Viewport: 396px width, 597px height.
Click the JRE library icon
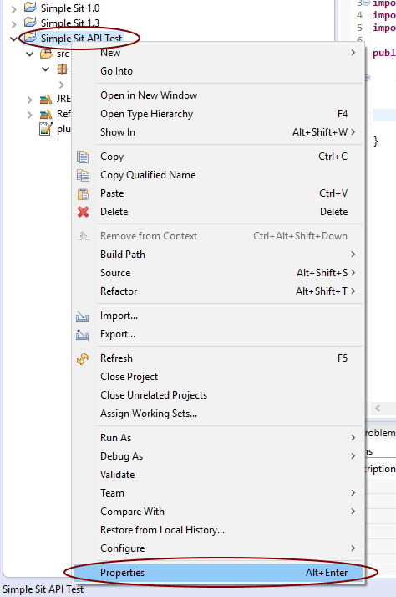coord(46,100)
